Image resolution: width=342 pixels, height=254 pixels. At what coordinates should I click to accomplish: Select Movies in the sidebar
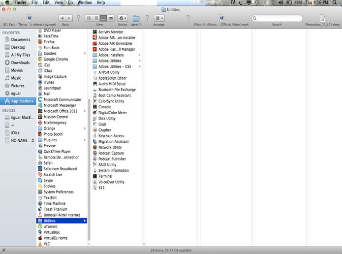click(x=18, y=70)
